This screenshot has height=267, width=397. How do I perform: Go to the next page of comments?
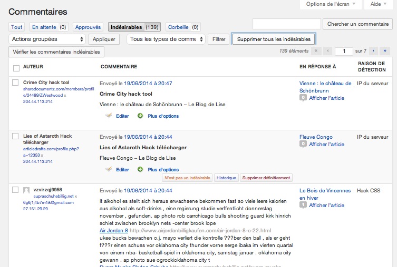pos(373,51)
